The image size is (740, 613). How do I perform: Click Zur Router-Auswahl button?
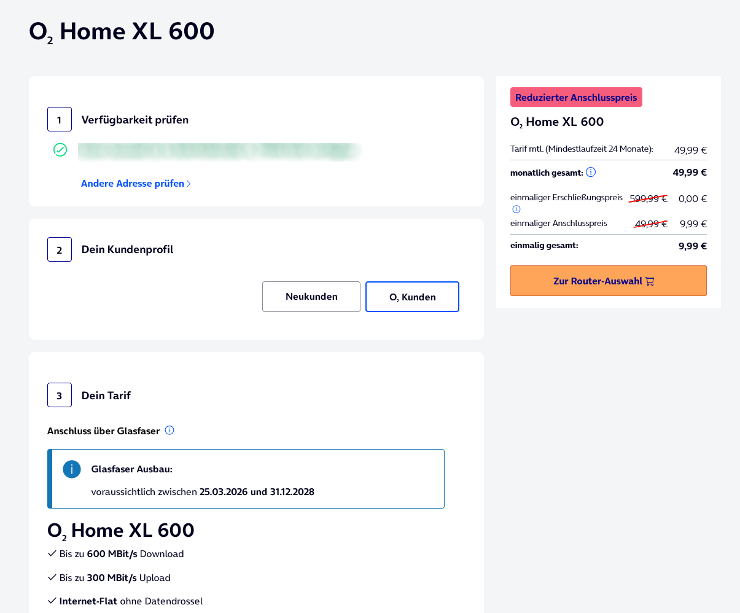[609, 281]
